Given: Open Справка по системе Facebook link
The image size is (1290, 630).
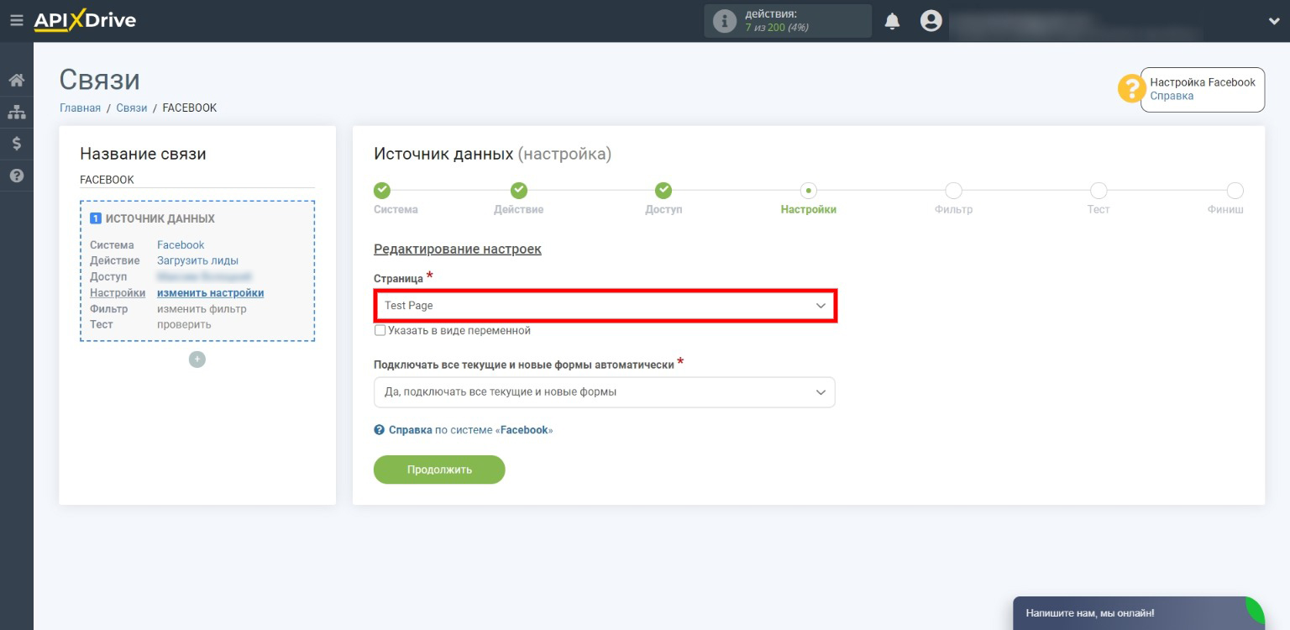Looking at the screenshot, I should [470, 430].
